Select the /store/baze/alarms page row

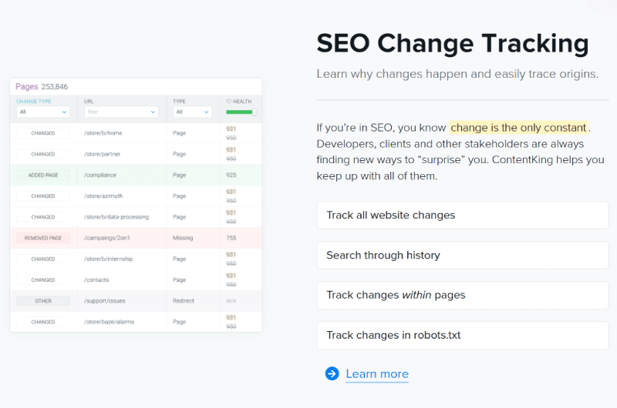click(136, 322)
